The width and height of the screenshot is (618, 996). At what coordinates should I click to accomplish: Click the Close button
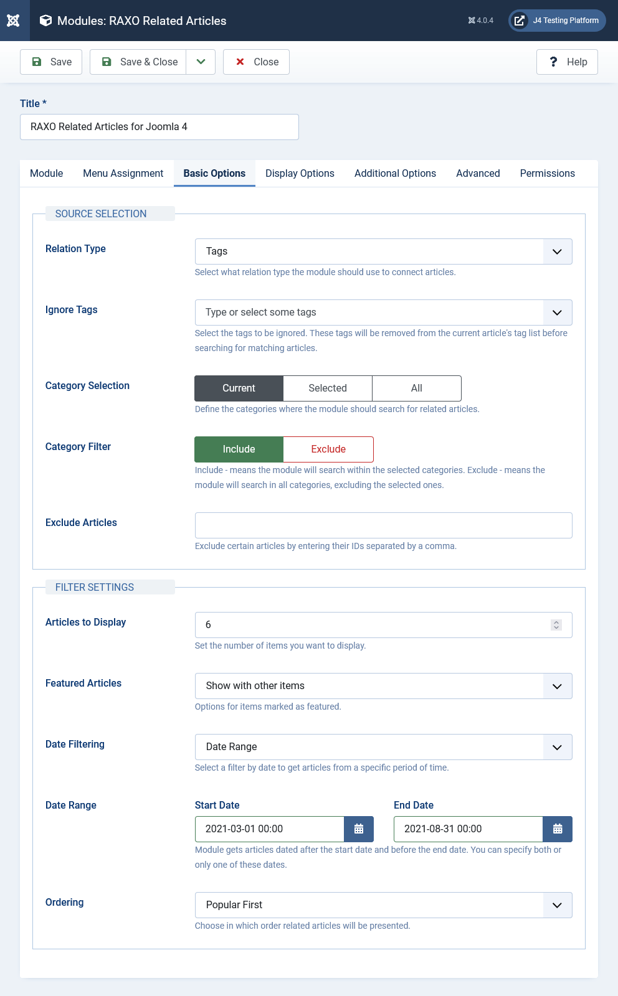coord(256,62)
